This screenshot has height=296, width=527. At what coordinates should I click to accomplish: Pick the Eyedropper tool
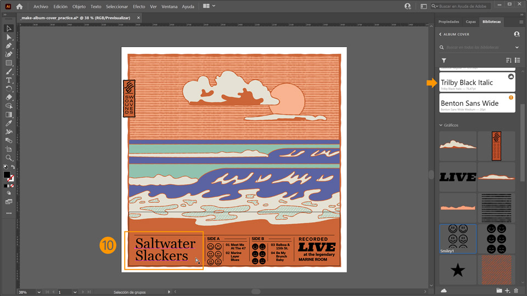pos(9,123)
